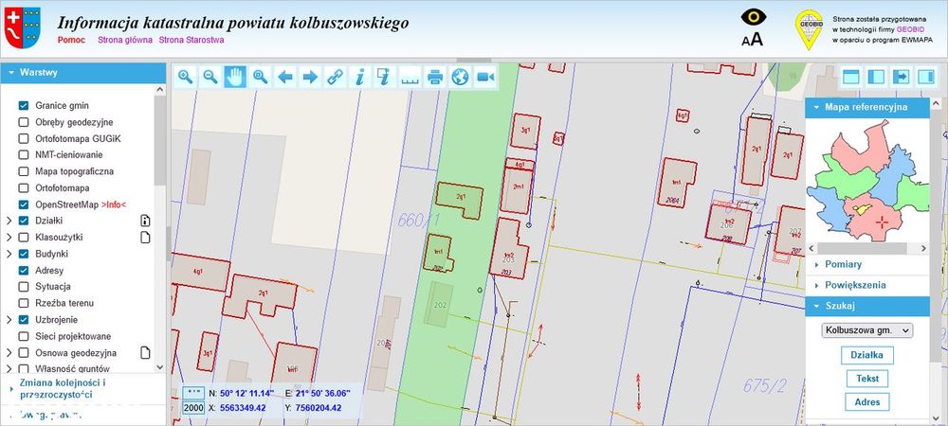Go to previous map view arrow
This screenshot has width=948, height=426.
pyautogui.click(x=285, y=77)
